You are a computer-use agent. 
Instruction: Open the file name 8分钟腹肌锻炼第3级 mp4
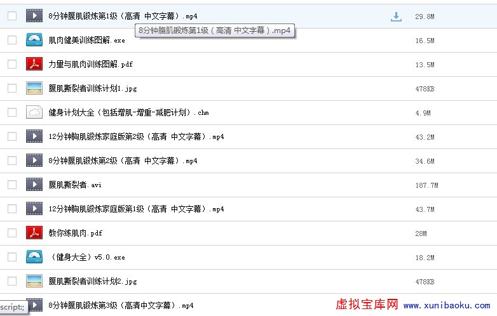(121, 305)
